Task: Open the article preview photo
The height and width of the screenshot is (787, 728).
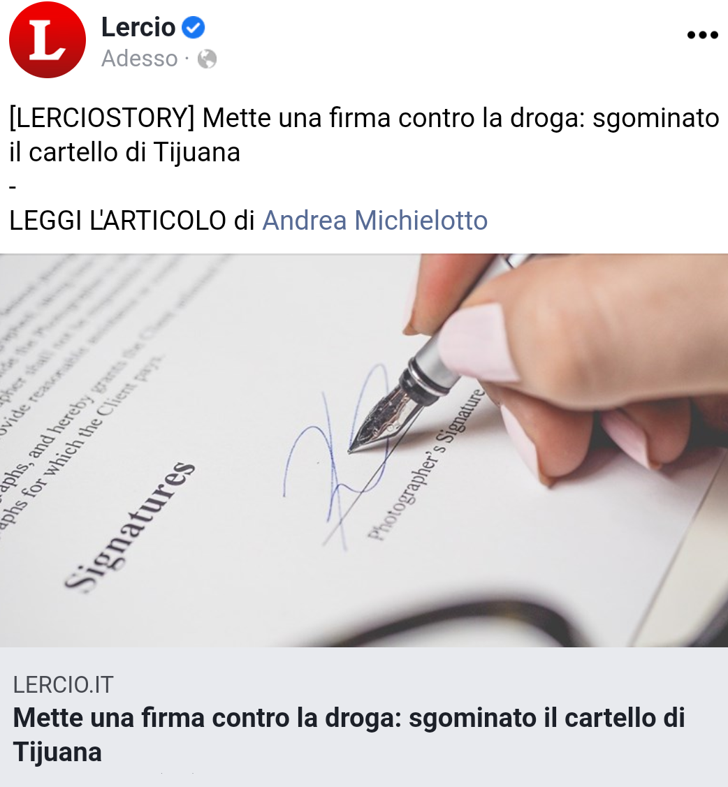Action: point(364,450)
